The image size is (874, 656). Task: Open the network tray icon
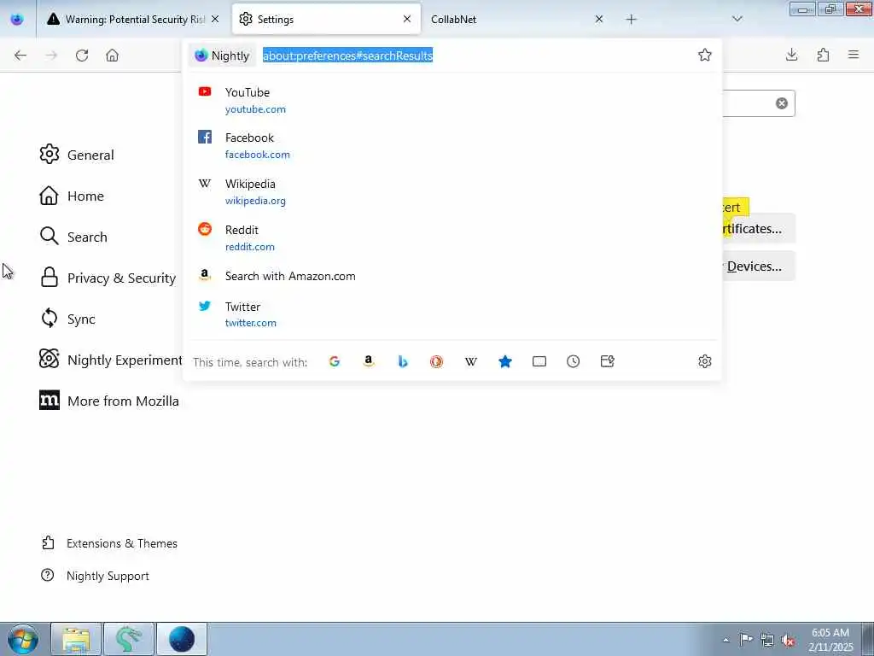pos(767,641)
